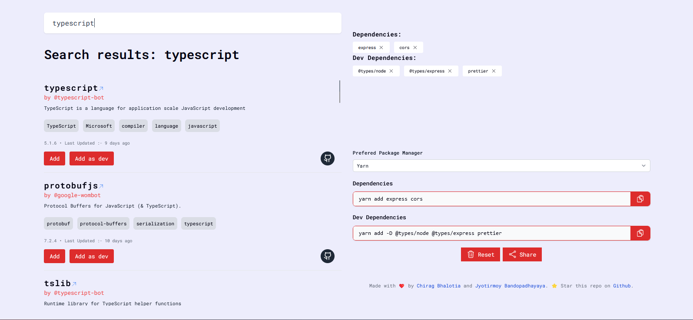The image size is (693, 320).
Task: Select the TypeScript keyword tag
Action: pyautogui.click(x=61, y=126)
